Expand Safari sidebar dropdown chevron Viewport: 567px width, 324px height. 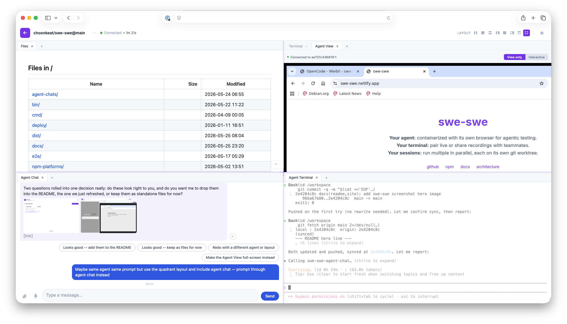coord(56,18)
